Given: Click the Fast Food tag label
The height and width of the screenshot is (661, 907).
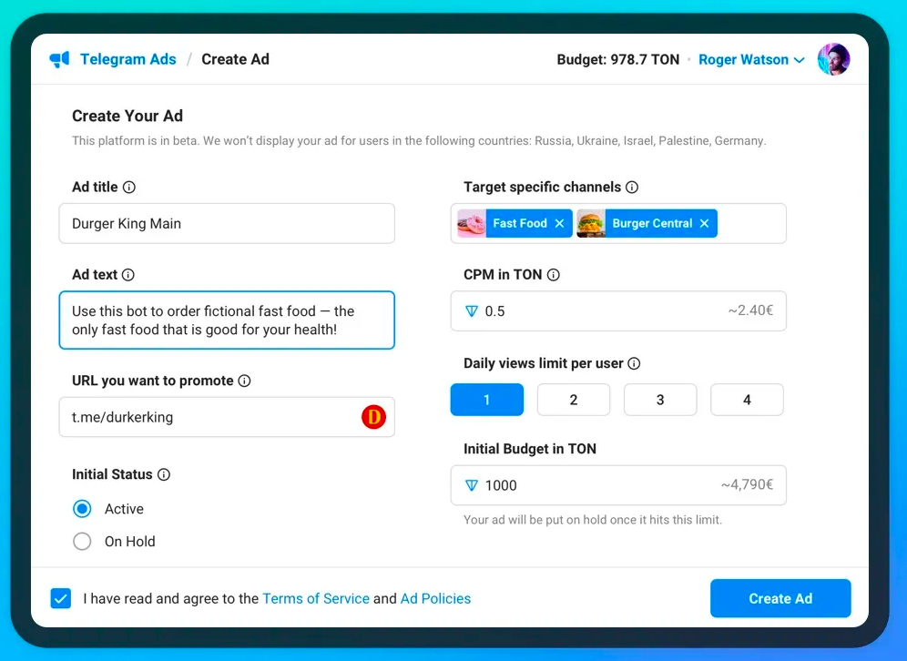Looking at the screenshot, I should click(519, 223).
